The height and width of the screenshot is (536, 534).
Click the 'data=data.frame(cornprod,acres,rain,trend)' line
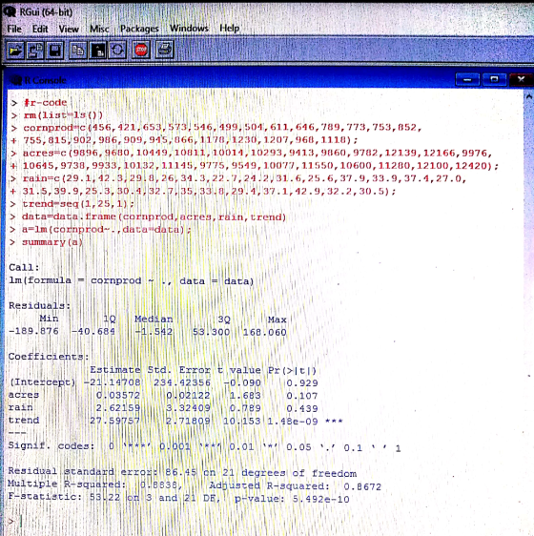point(154,217)
